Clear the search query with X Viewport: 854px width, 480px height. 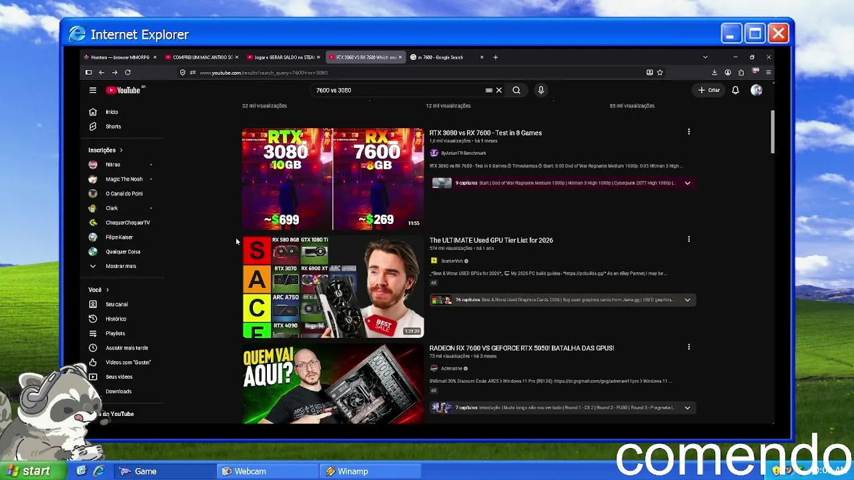[x=498, y=90]
